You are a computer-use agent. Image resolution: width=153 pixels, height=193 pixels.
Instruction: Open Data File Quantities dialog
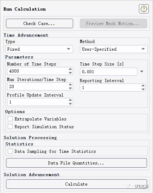pos(76,163)
